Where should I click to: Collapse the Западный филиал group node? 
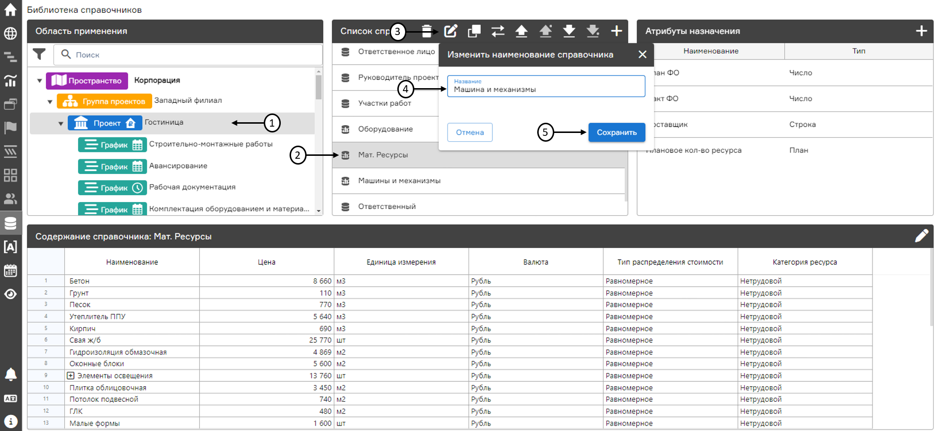click(50, 102)
